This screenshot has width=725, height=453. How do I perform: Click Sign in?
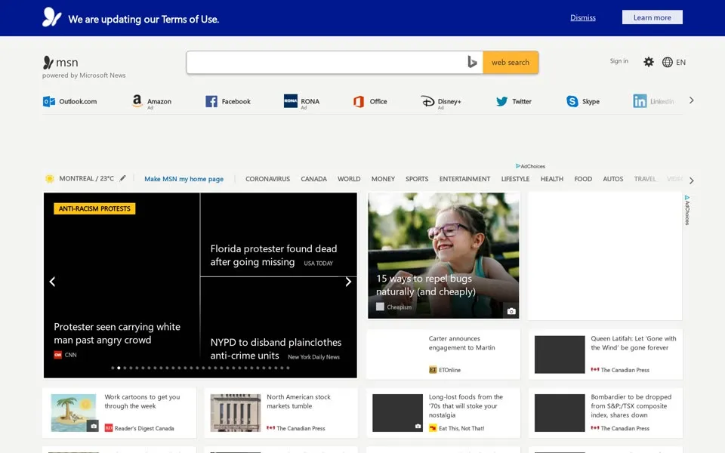[619, 61]
